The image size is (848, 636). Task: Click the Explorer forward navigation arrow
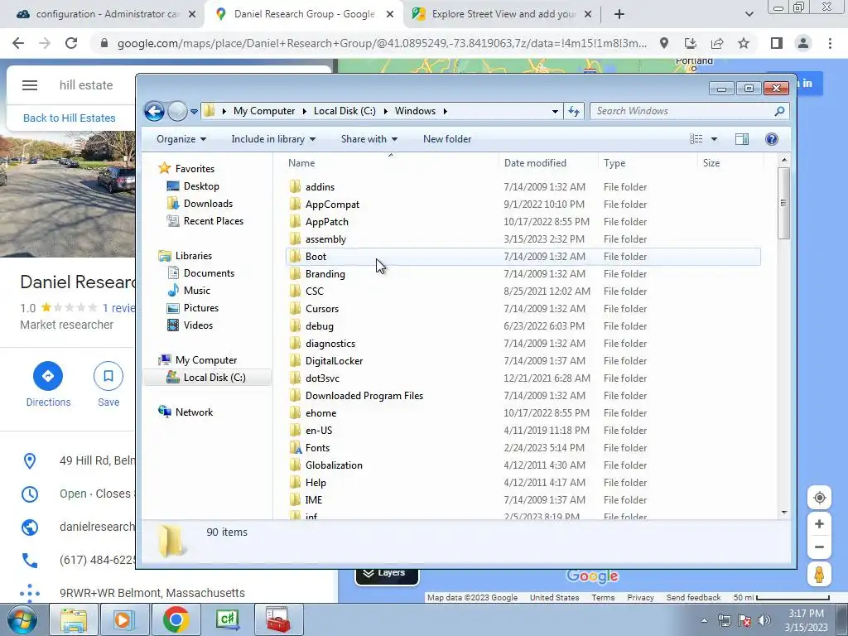coord(177,112)
